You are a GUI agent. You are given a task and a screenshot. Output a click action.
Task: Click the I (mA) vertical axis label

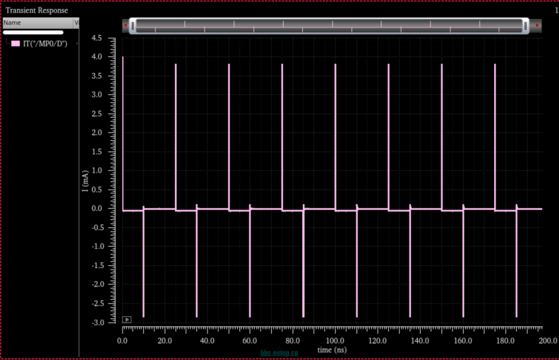[x=85, y=181]
